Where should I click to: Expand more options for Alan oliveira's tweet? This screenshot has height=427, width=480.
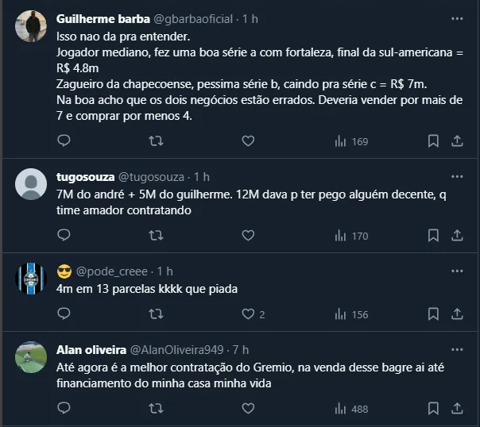[x=457, y=349]
